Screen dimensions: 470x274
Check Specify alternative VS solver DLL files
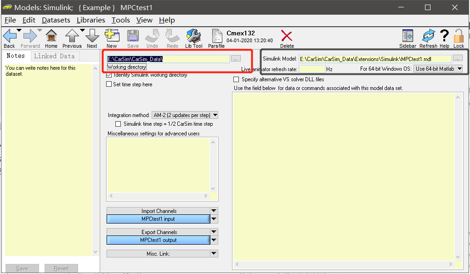click(x=236, y=79)
